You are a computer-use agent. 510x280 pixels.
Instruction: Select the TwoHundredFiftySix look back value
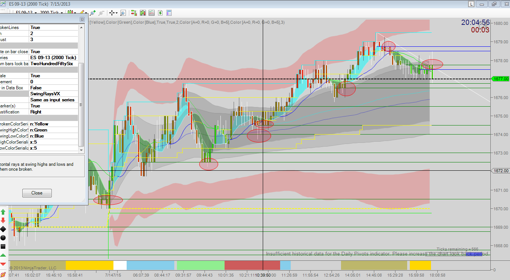(x=53, y=64)
